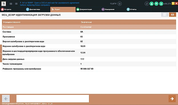Select Число телезагрузок row label
The height and width of the screenshot is (105, 178).
pos(12,64)
